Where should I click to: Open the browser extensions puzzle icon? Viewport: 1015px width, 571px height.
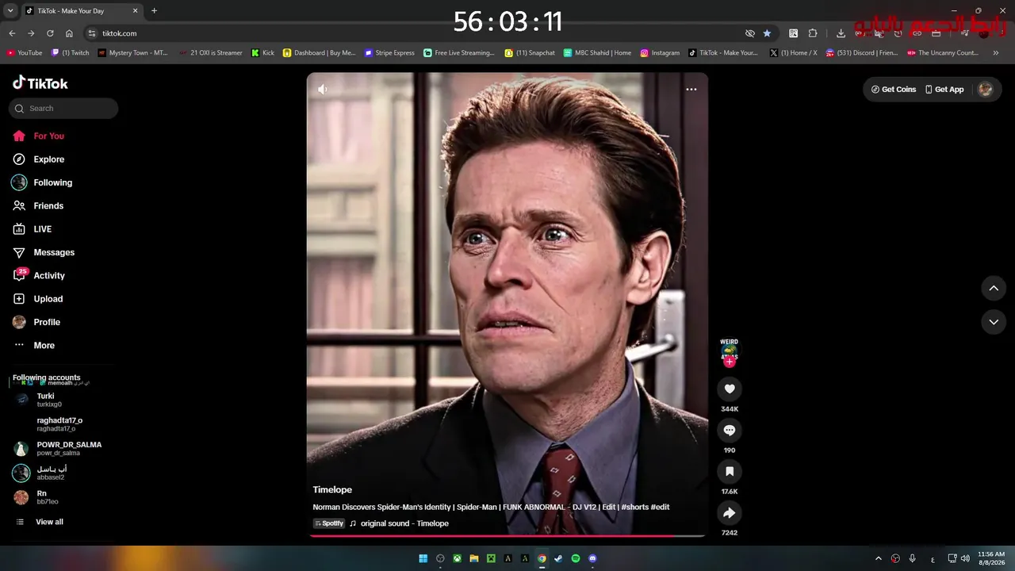tap(813, 33)
